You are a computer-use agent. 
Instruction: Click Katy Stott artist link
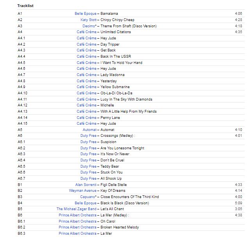click(x=88, y=20)
